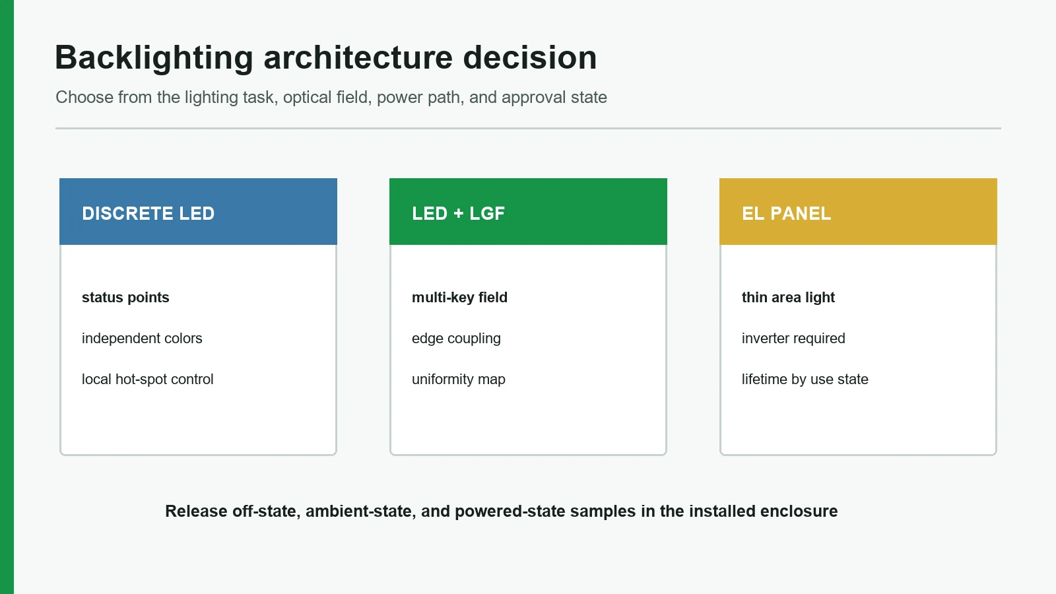This screenshot has width=1056, height=594.
Task: Select the green LED + LGF header
Action: point(528,211)
